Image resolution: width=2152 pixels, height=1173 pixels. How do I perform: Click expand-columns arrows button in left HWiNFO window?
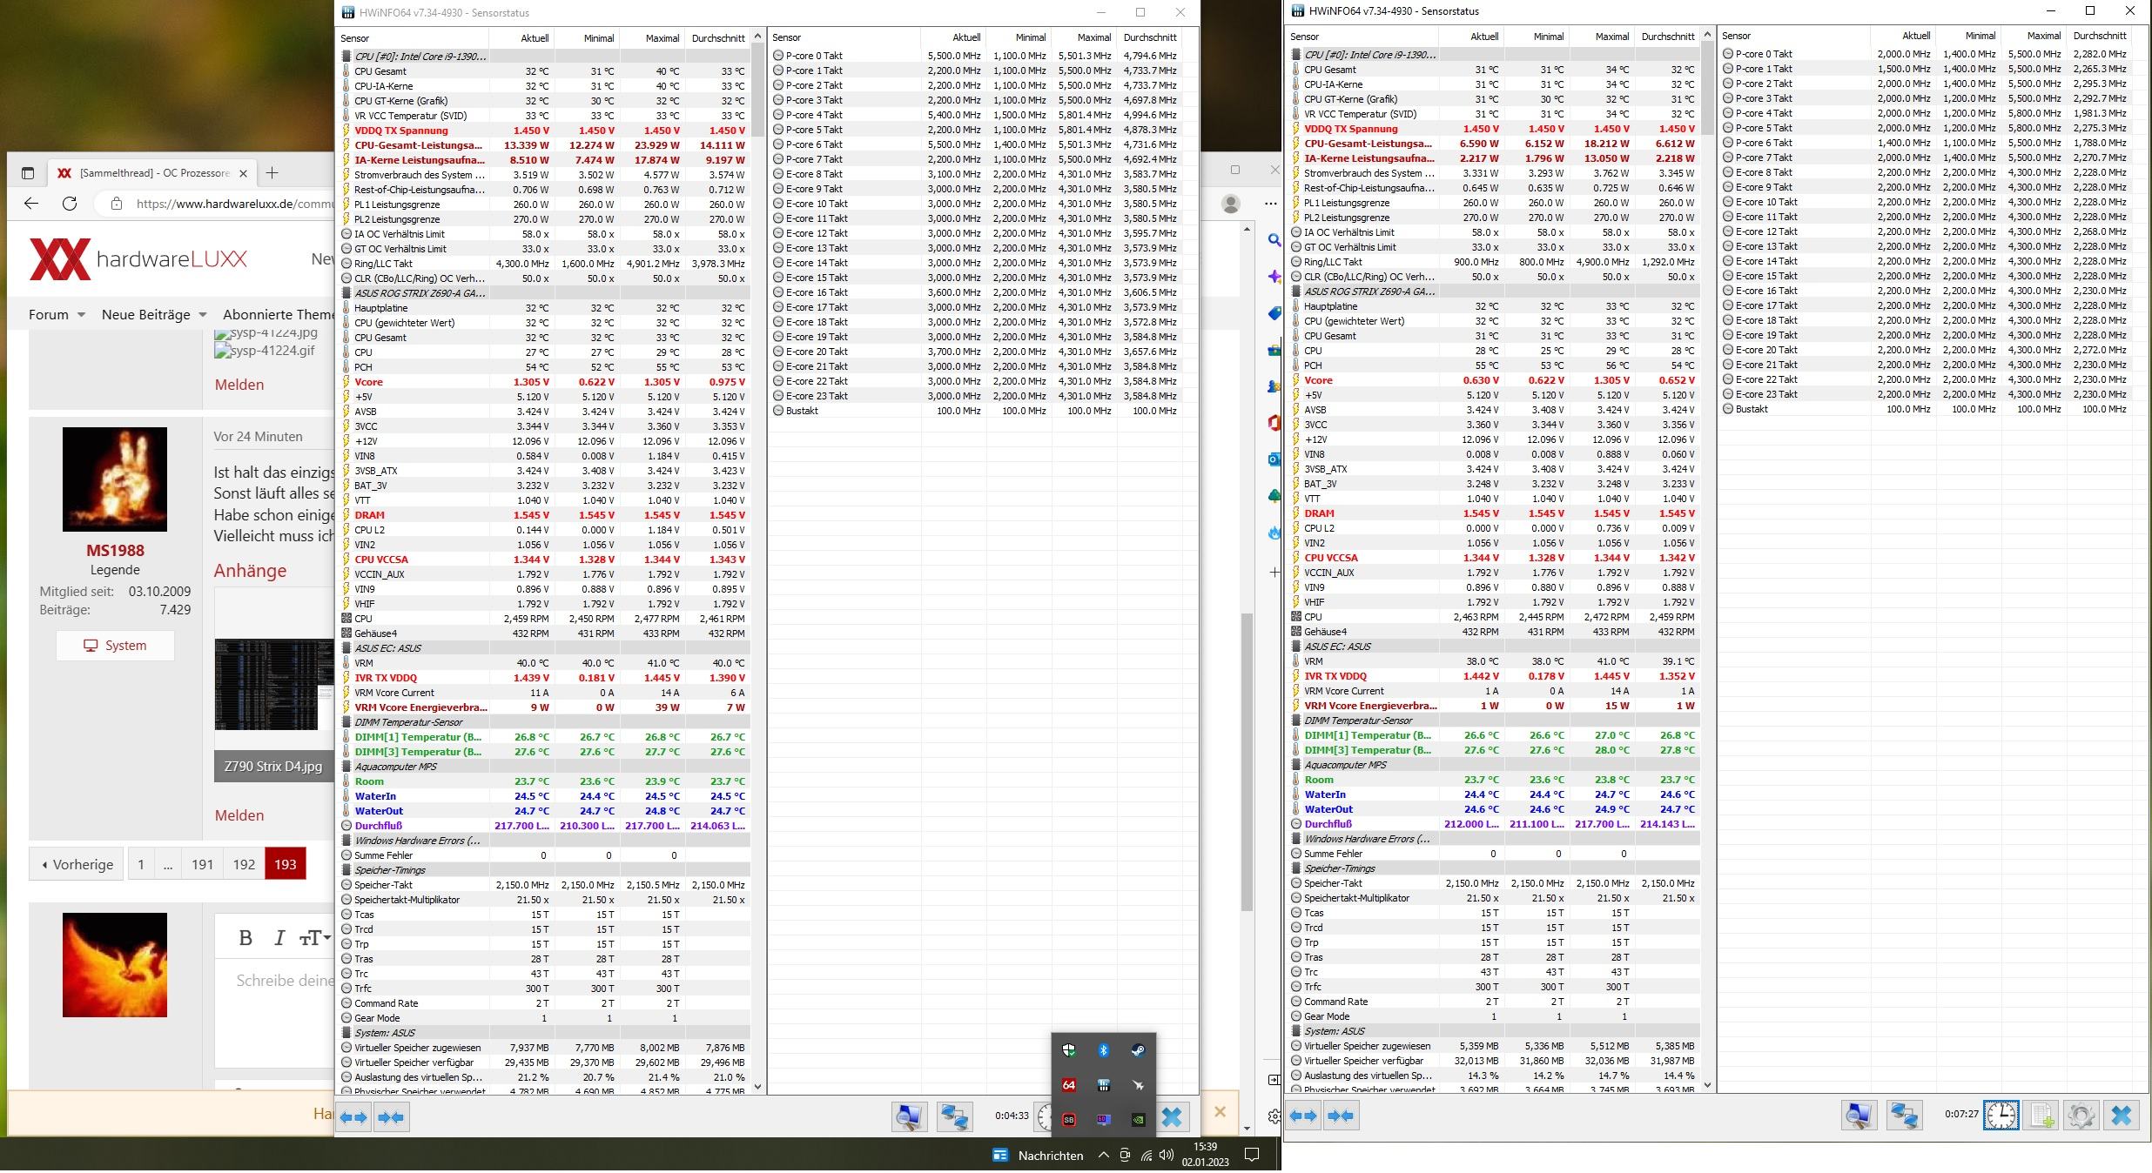pos(354,1116)
